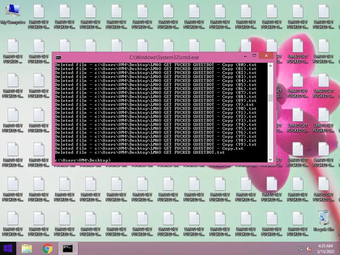
Task: Open the Recycle Bin desktop icon
Action: [x=323, y=220]
